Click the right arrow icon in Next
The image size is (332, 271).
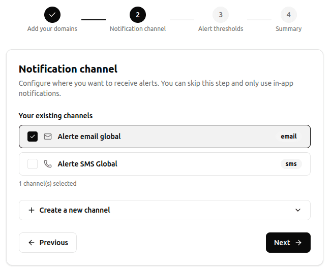tap(298, 243)
